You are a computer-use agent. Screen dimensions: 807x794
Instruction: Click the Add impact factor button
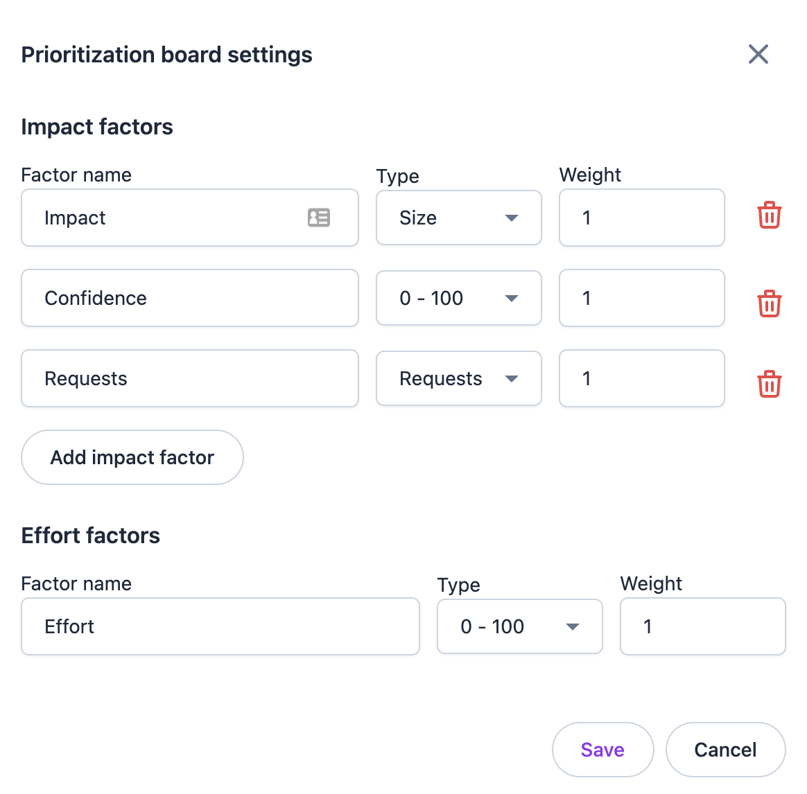click(132, 457)
